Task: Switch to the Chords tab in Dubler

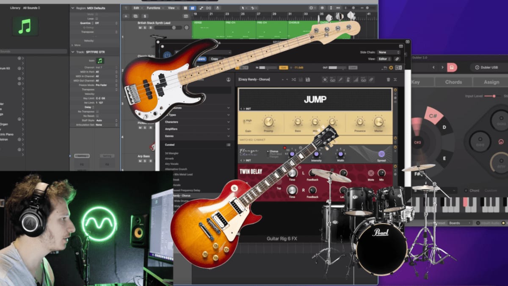Action: point(453,82)
